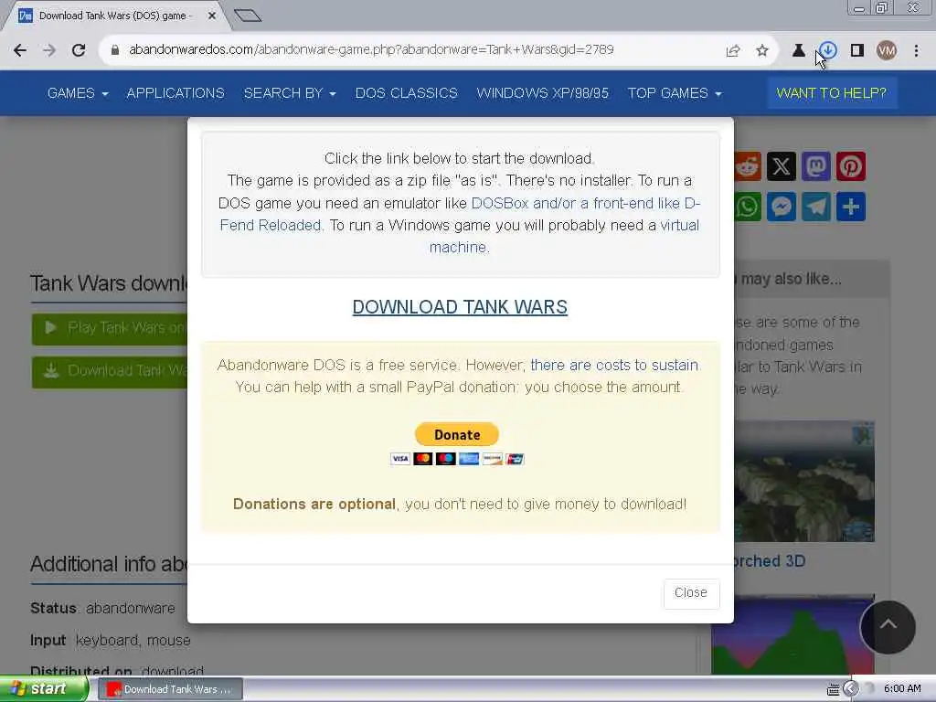
Task: Open 'there are costs to sustain' link
Action: 614,365
